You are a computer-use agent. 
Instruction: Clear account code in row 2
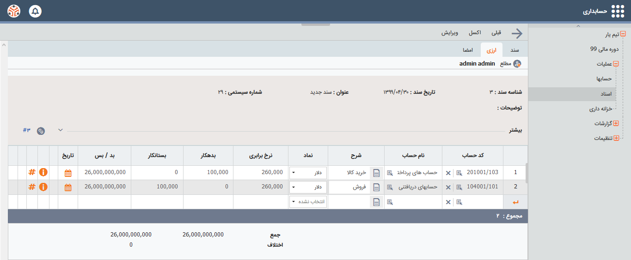pyautogui.click(x=448, y=187)
